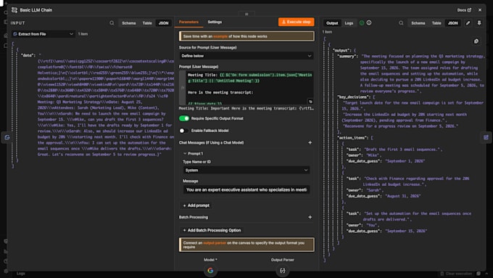Expand the logs panel with the chevron-up icon
The width and height of the screenshot is (493, 278).
pyautogui.click(x=486, y=274)
